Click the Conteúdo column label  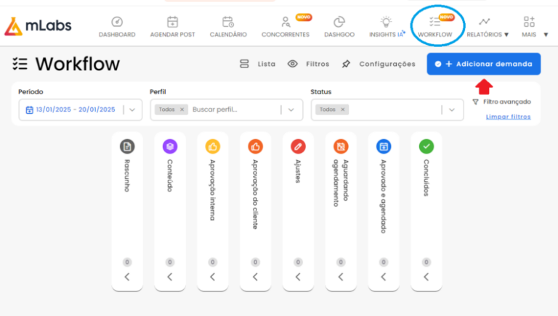170,175
